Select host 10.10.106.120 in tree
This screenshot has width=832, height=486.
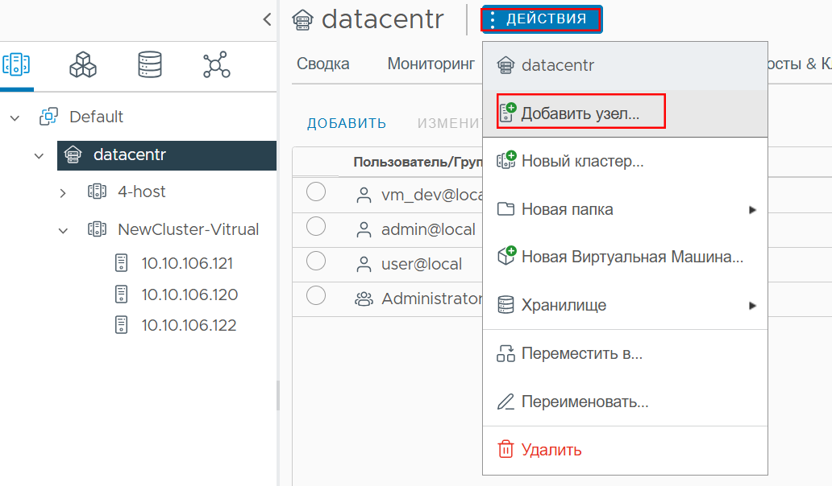pyautogui.click(x=189, y=294)
